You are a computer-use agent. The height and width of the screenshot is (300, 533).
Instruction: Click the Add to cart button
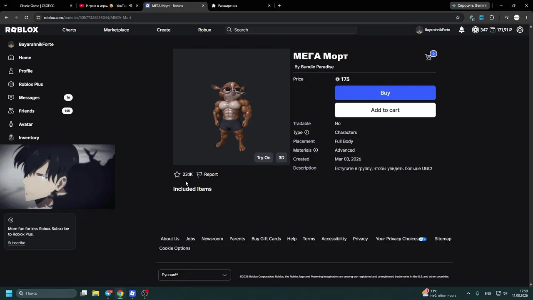(385, 110)
